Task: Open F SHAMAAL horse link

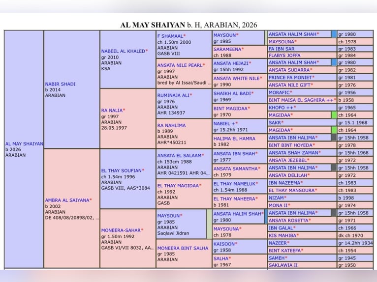Action: click(170, 36)
